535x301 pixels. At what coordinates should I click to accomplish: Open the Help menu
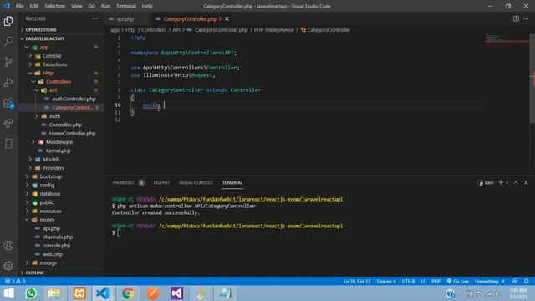147,6
